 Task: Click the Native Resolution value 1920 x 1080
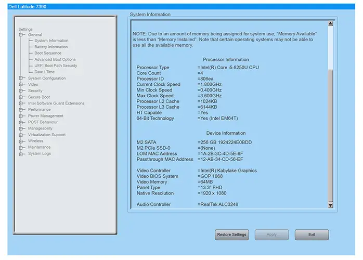coord(212,193)
